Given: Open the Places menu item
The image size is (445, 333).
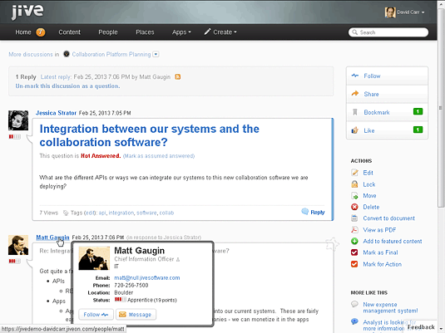Looking at the screenshot, I should [145, 32].
